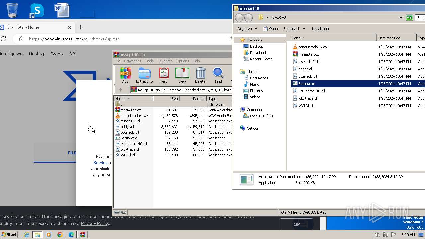Open the Word document desktop icon

coord(62,10)
